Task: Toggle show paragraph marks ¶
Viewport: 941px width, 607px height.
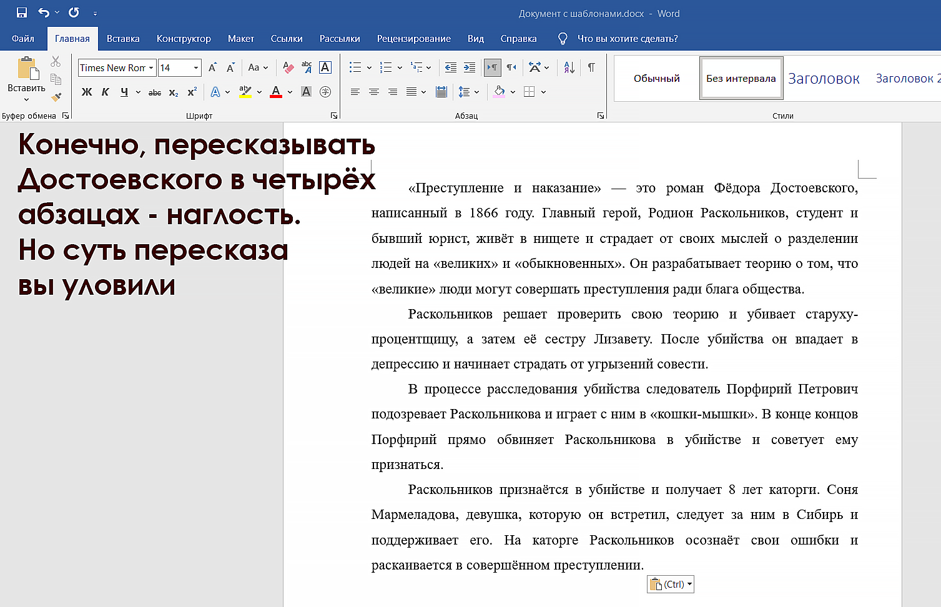Action: click(x=591, y=67)
